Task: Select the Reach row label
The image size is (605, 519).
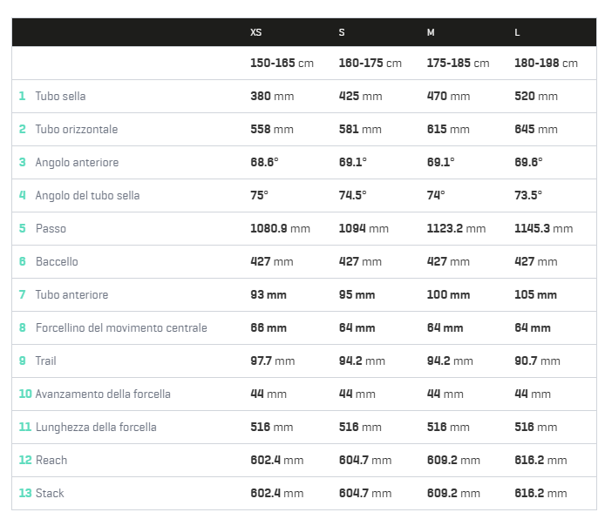Action: (x=51, y=461)
